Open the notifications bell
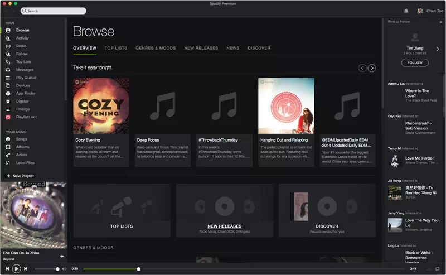The image size is (446, 275). (406, 11)
